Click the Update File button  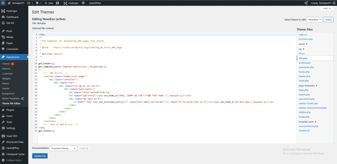click(x=40, y=156)
